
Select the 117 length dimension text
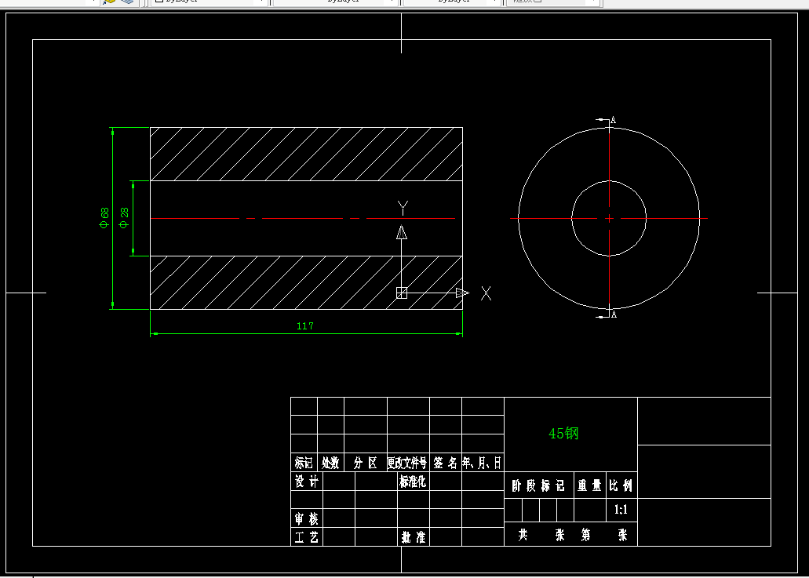tap(305, 326)
